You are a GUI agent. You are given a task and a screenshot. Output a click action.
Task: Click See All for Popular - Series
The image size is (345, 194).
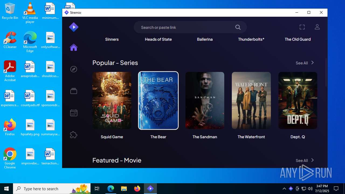click(x=305, y=63)
